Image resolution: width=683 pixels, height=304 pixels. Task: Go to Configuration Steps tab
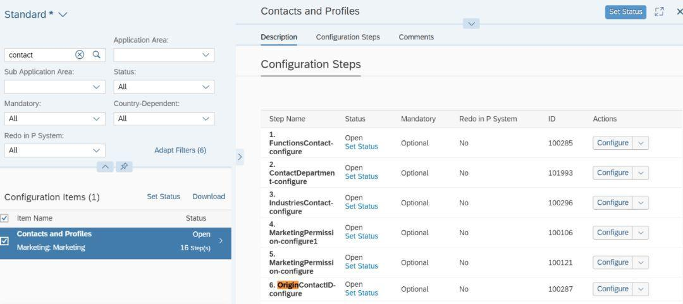tap(348, 37)
